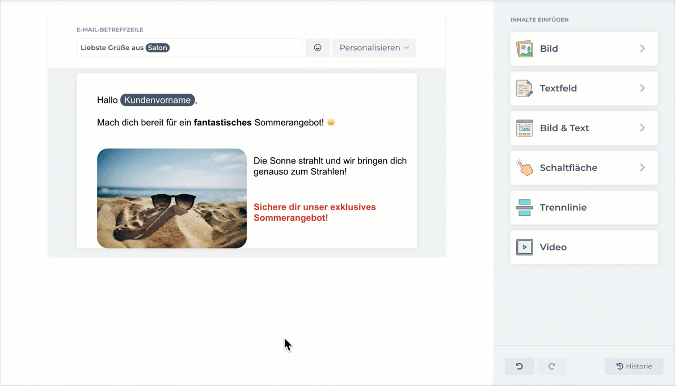
Task: Insert a Trennlinie block
Action: (584, 207)
